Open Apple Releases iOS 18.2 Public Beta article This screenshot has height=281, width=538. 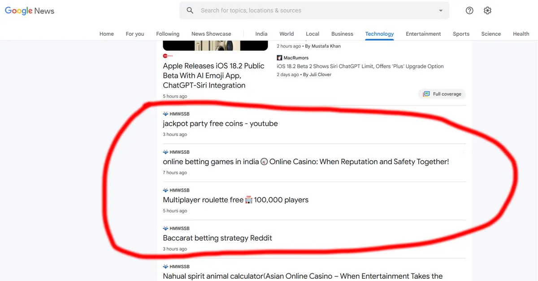(213, 76)
